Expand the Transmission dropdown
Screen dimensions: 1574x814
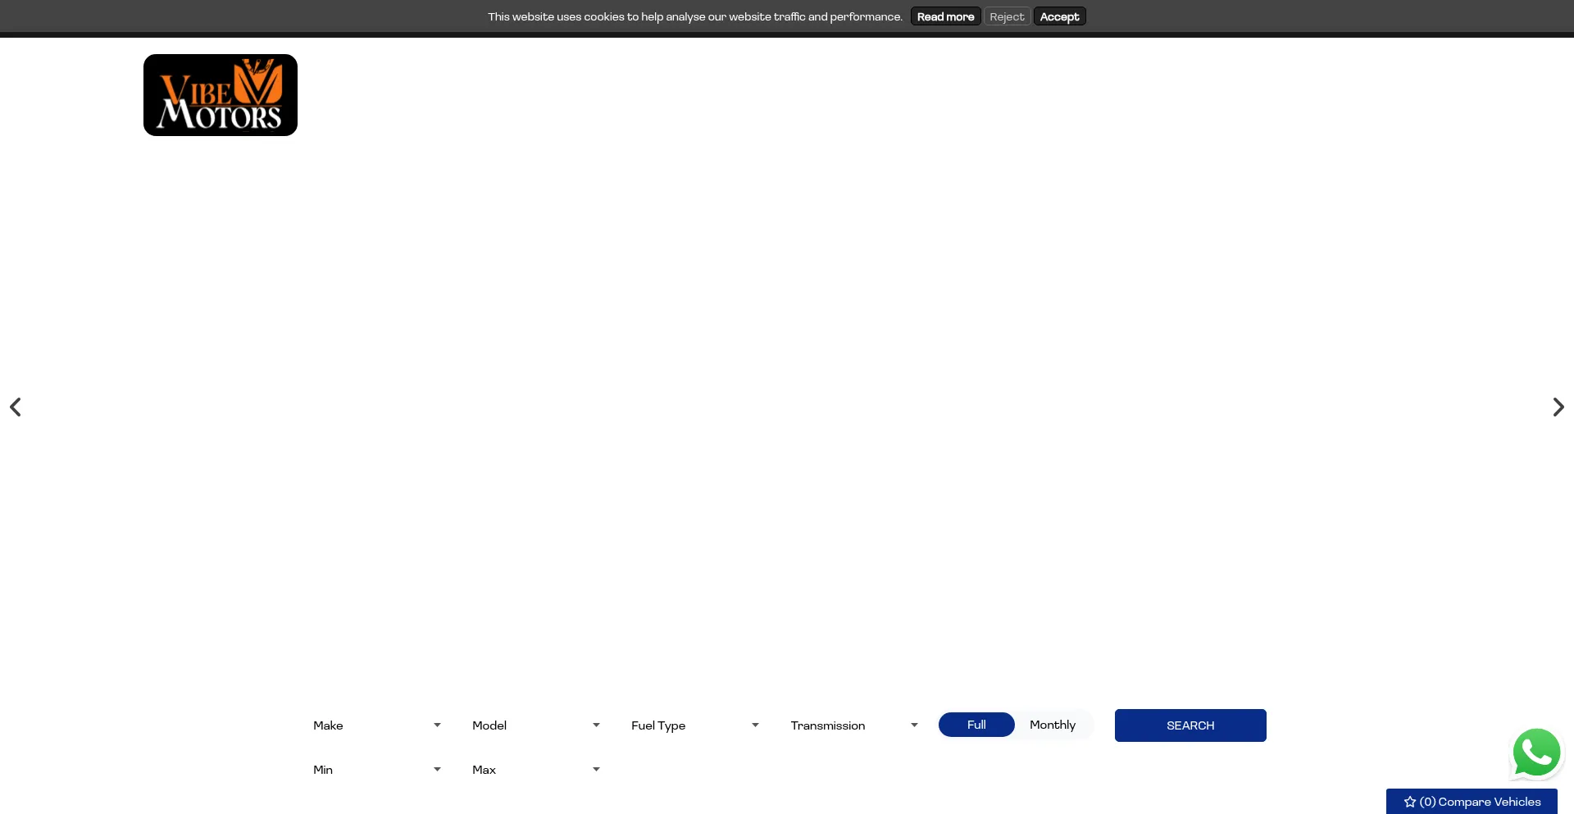[x=853, y=725]
